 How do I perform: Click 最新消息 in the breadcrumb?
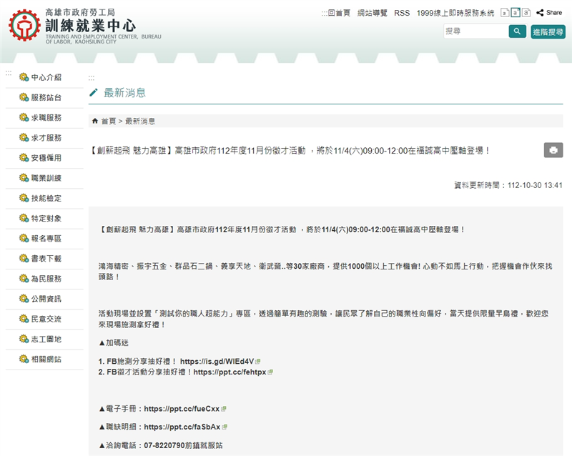point(140,121)
